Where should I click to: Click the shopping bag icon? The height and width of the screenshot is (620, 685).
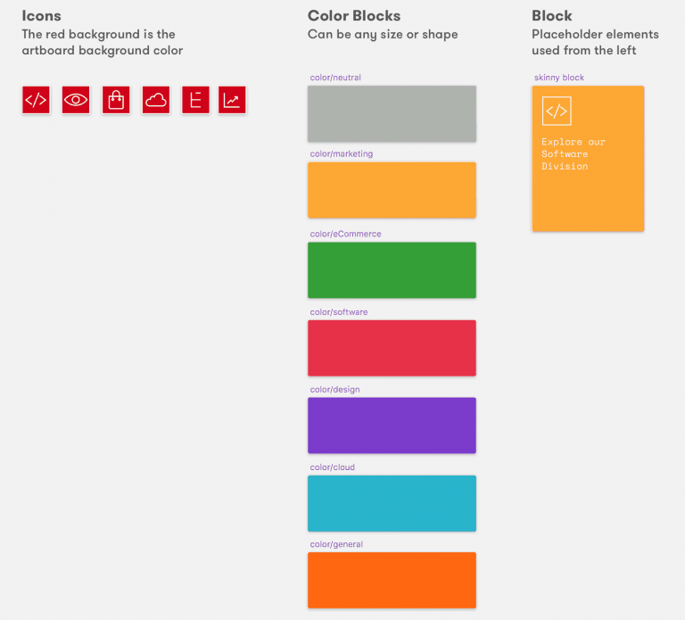click(x=116, y=100)
